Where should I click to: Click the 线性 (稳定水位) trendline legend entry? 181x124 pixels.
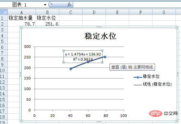[x=153, y=84]
